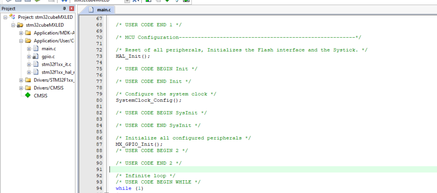Click the Application/User/C folder icon
This screenshot has height=193, width=437.
(28, 41)
